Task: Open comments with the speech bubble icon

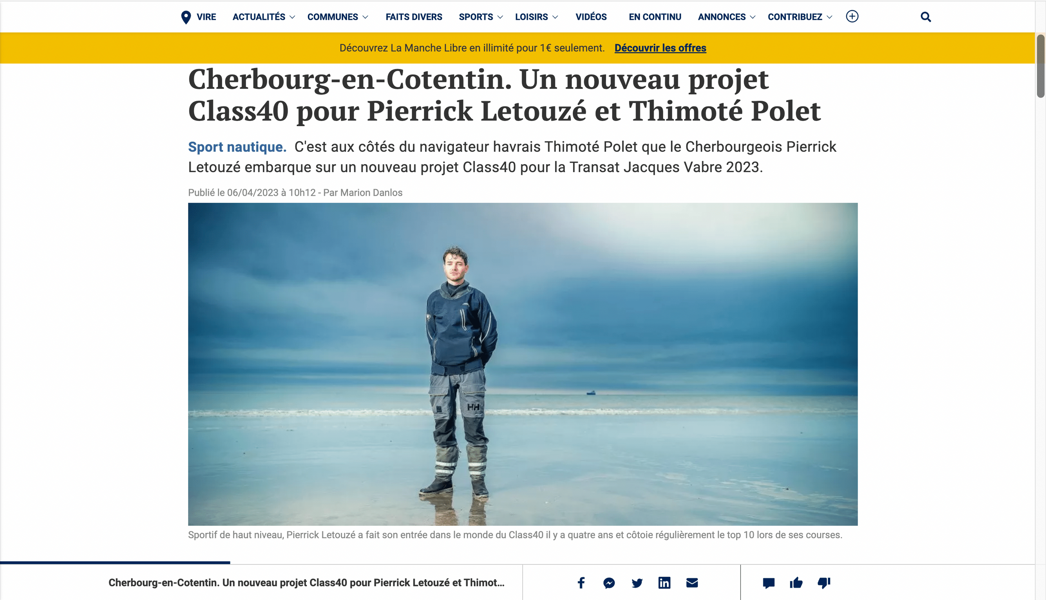Action: (x=768, y=583)
